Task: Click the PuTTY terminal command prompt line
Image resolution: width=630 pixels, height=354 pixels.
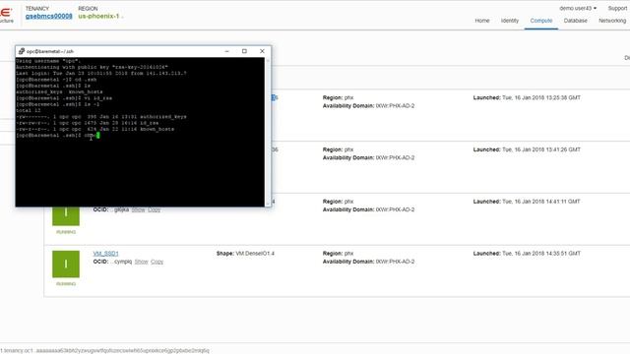Action: point(57,136)
